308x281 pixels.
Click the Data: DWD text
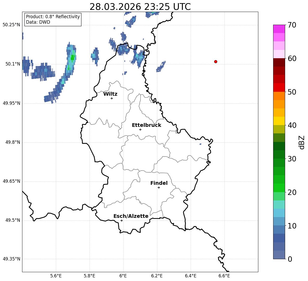(x=38, y=22)
